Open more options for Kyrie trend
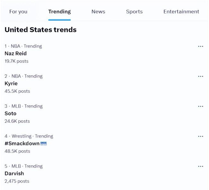The width and height of the screenshot is (209, 190). 201,76
